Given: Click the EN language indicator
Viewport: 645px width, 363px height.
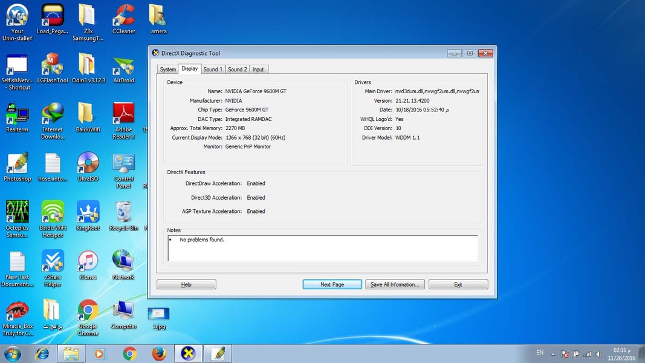Looking at the screenshot, I should coord(540,353).
